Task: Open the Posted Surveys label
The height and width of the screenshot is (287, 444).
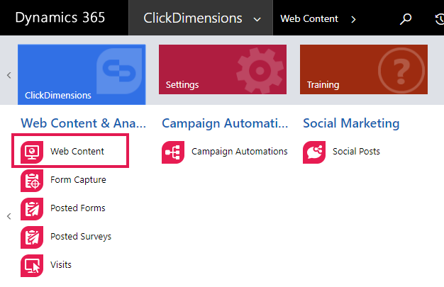Action: (81, 237)
